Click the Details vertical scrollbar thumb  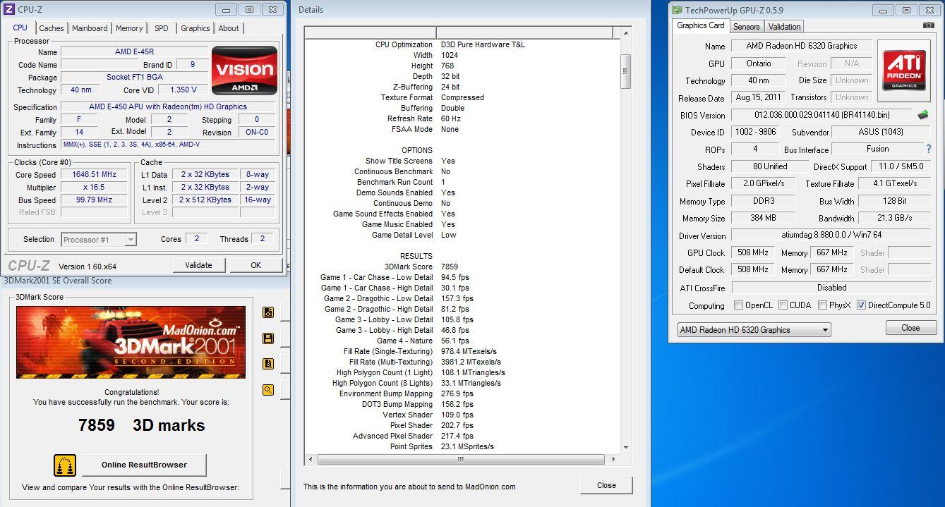pos(625,71)
